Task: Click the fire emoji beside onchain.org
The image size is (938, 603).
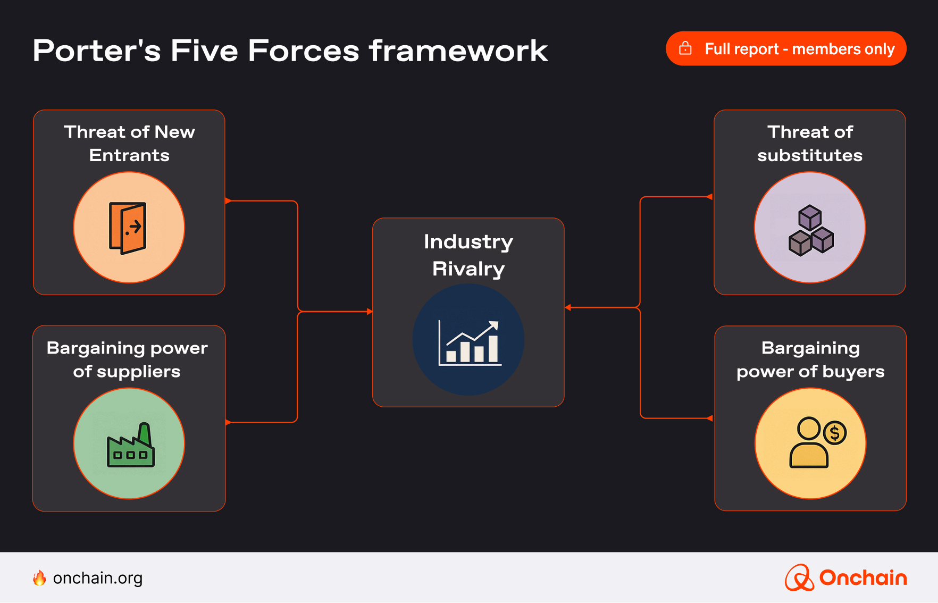Action: 39,578
